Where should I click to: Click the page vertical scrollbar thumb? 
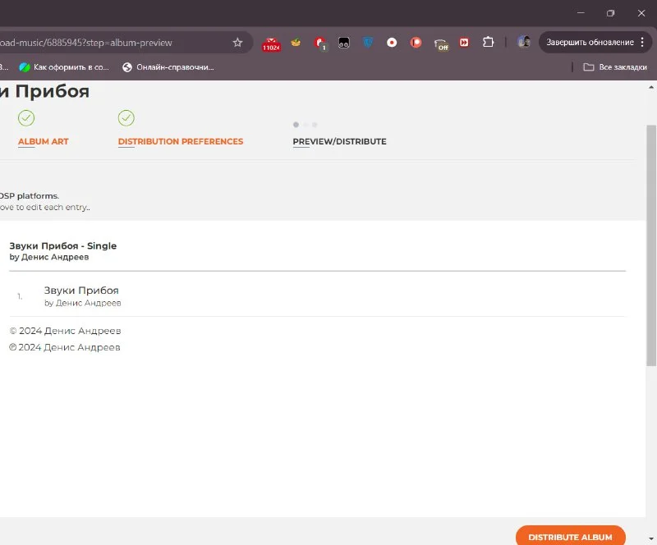click(651, 245)
